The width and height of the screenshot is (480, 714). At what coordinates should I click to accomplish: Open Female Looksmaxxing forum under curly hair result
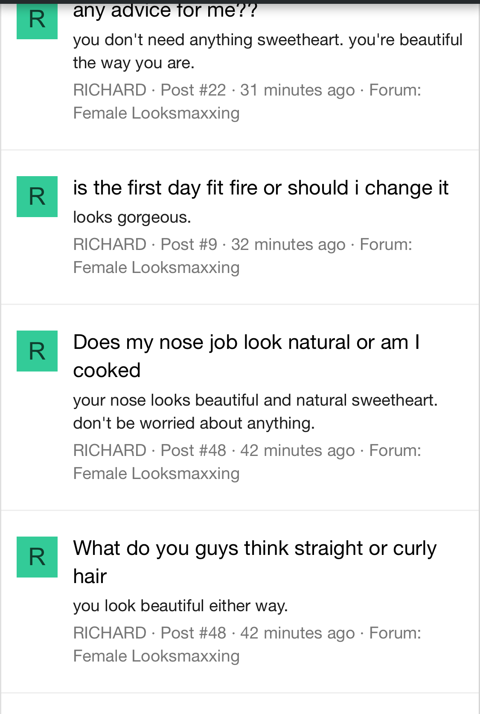(x=156, y=656)
